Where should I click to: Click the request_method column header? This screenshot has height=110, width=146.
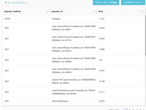pyautogui.click(x=12, y=11)
